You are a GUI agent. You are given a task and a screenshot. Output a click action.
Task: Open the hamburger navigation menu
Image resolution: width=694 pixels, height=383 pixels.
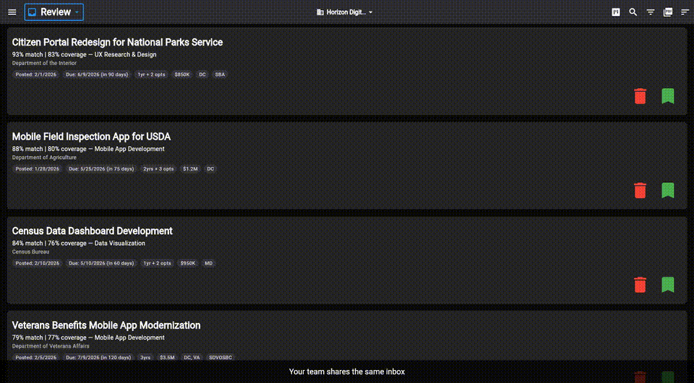[12, 12]
